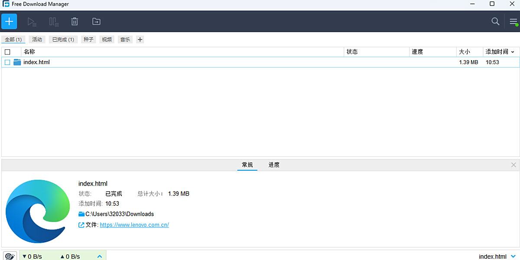
Task: Switch to the 进度 tab
Action: pyautogui.click(x=273, y=165)
